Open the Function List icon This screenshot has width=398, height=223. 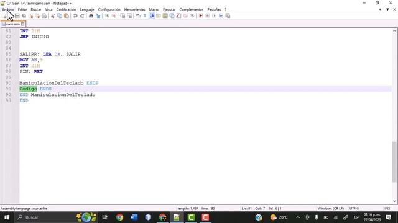click(x=178, y=15)
